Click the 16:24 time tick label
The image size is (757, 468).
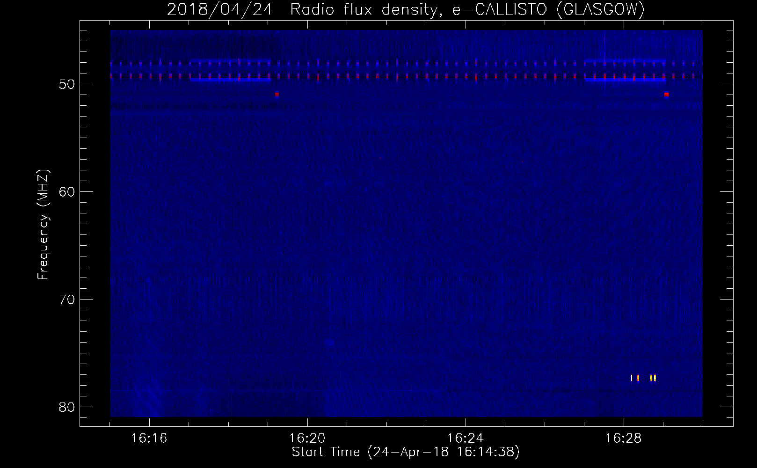tap(465, 439)
